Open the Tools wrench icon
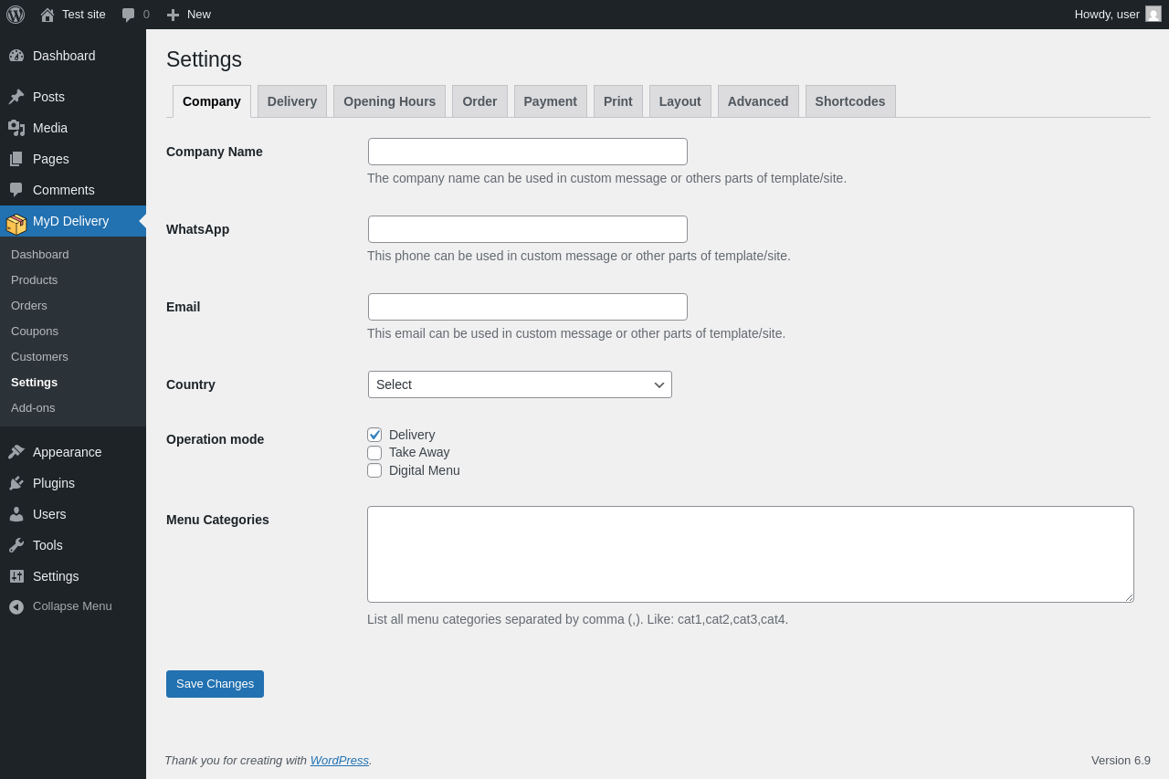Screen dimensions: 1169x779 [x=16, y=545]
